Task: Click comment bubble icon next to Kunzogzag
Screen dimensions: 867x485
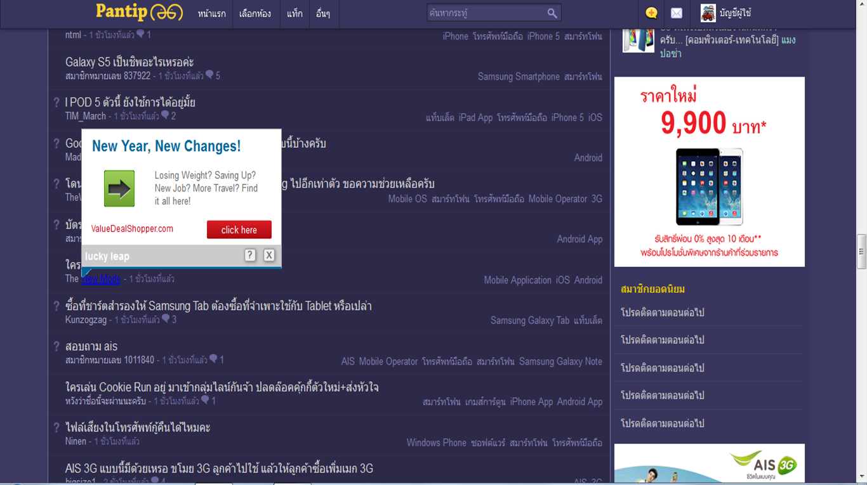Action: (x=166, y=320)
